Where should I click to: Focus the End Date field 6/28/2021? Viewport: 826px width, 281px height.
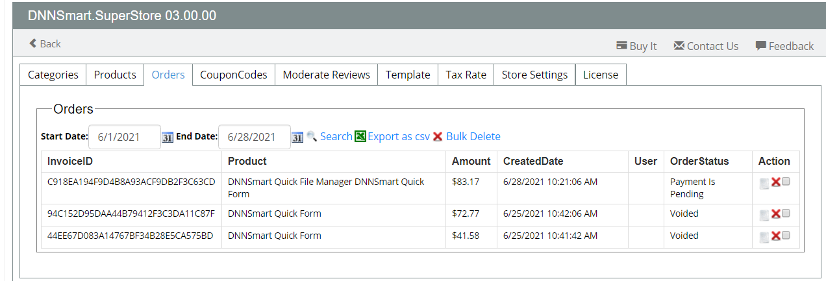(x=255, y=137)
